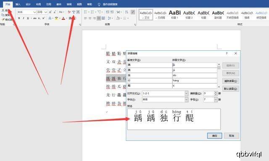Apply Subscript formatting

coord(39,18)
